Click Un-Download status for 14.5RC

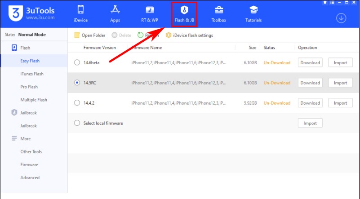click(x=277, y=83)
